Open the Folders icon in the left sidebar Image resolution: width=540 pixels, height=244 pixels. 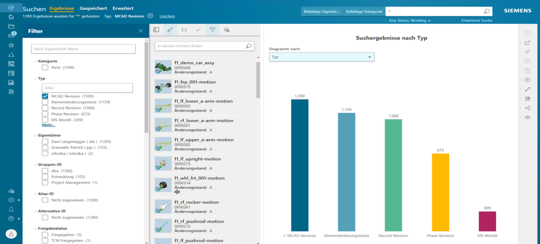pos(11,26)
